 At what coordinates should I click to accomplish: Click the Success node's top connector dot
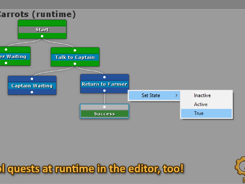point(104,107)
